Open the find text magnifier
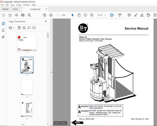Screen dimensions: 157x126 pos(29,15)
